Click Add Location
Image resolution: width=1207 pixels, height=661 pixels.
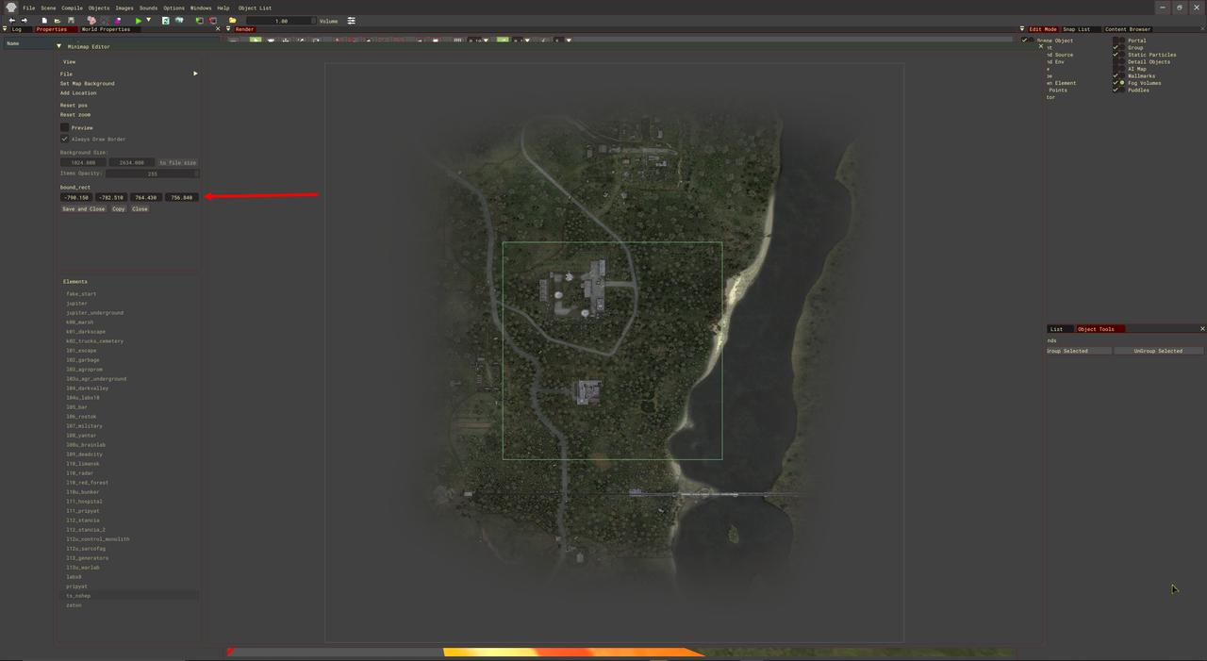pos(78,92)
